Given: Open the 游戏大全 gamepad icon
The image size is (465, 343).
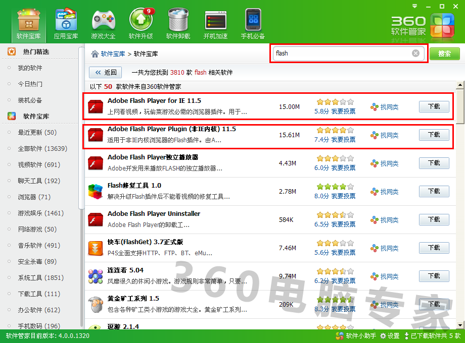Looking at the screenshot, I should [x=103, y=24].
